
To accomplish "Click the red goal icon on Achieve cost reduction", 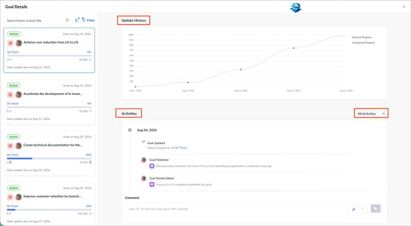I will (10, 43).
